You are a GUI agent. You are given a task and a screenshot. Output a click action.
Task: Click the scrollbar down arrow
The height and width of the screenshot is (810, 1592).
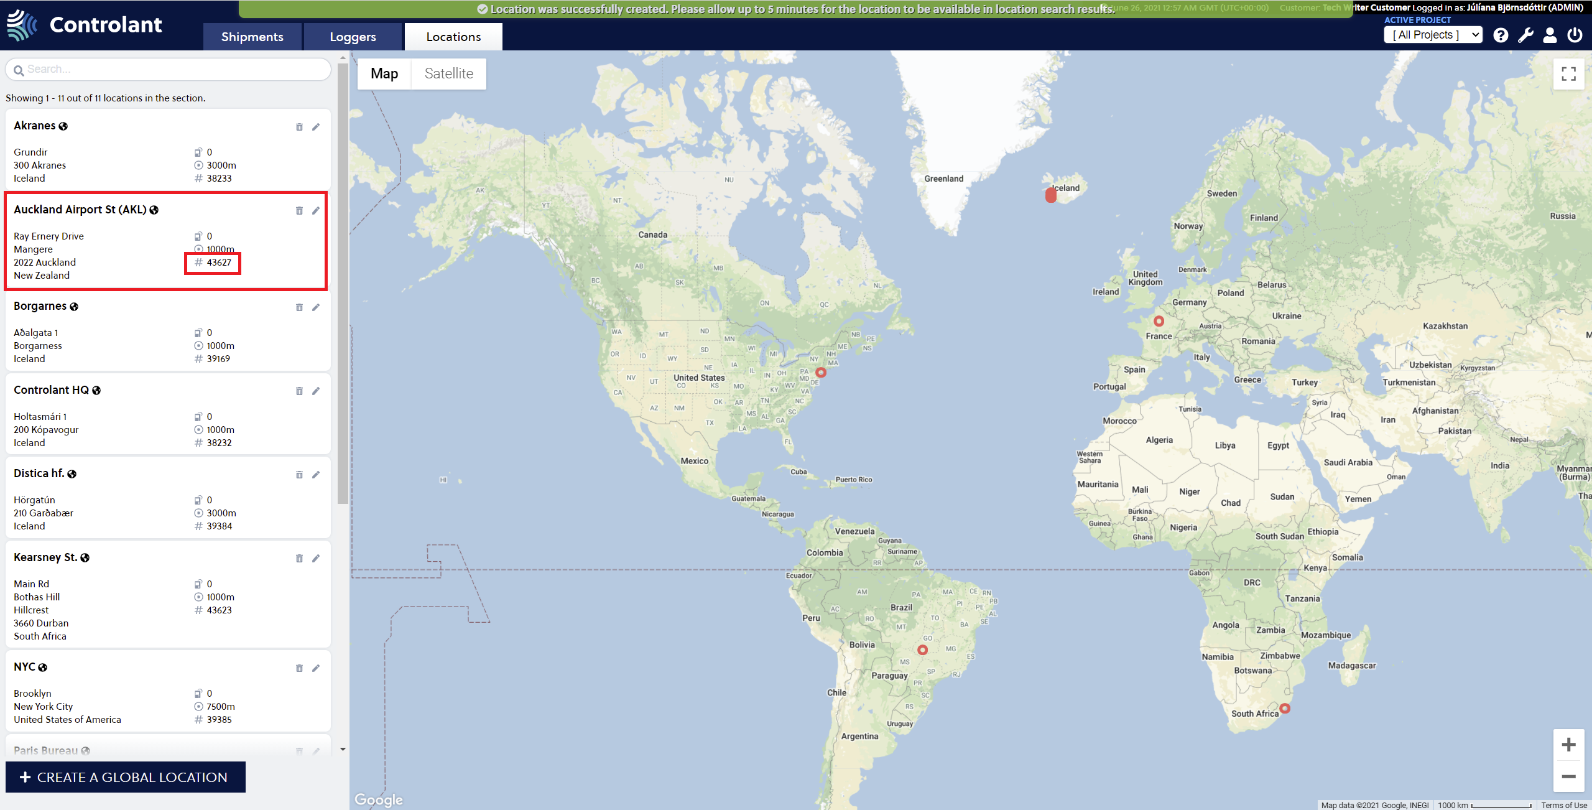(x=343, y=750)
